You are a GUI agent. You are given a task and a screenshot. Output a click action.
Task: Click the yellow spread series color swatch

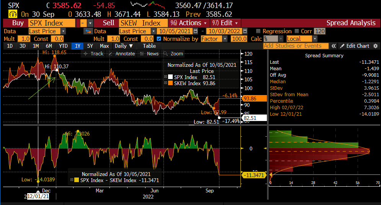click(77, 180)
